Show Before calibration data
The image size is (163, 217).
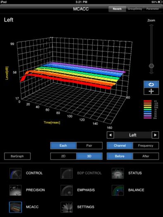tap(120, 156)
